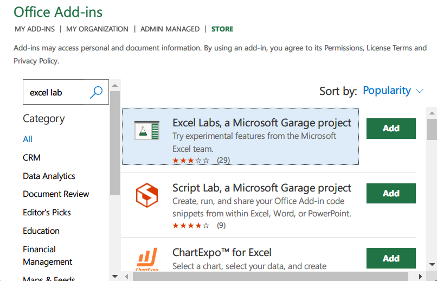Click the Office Add-ins heading

coord(58,12)
